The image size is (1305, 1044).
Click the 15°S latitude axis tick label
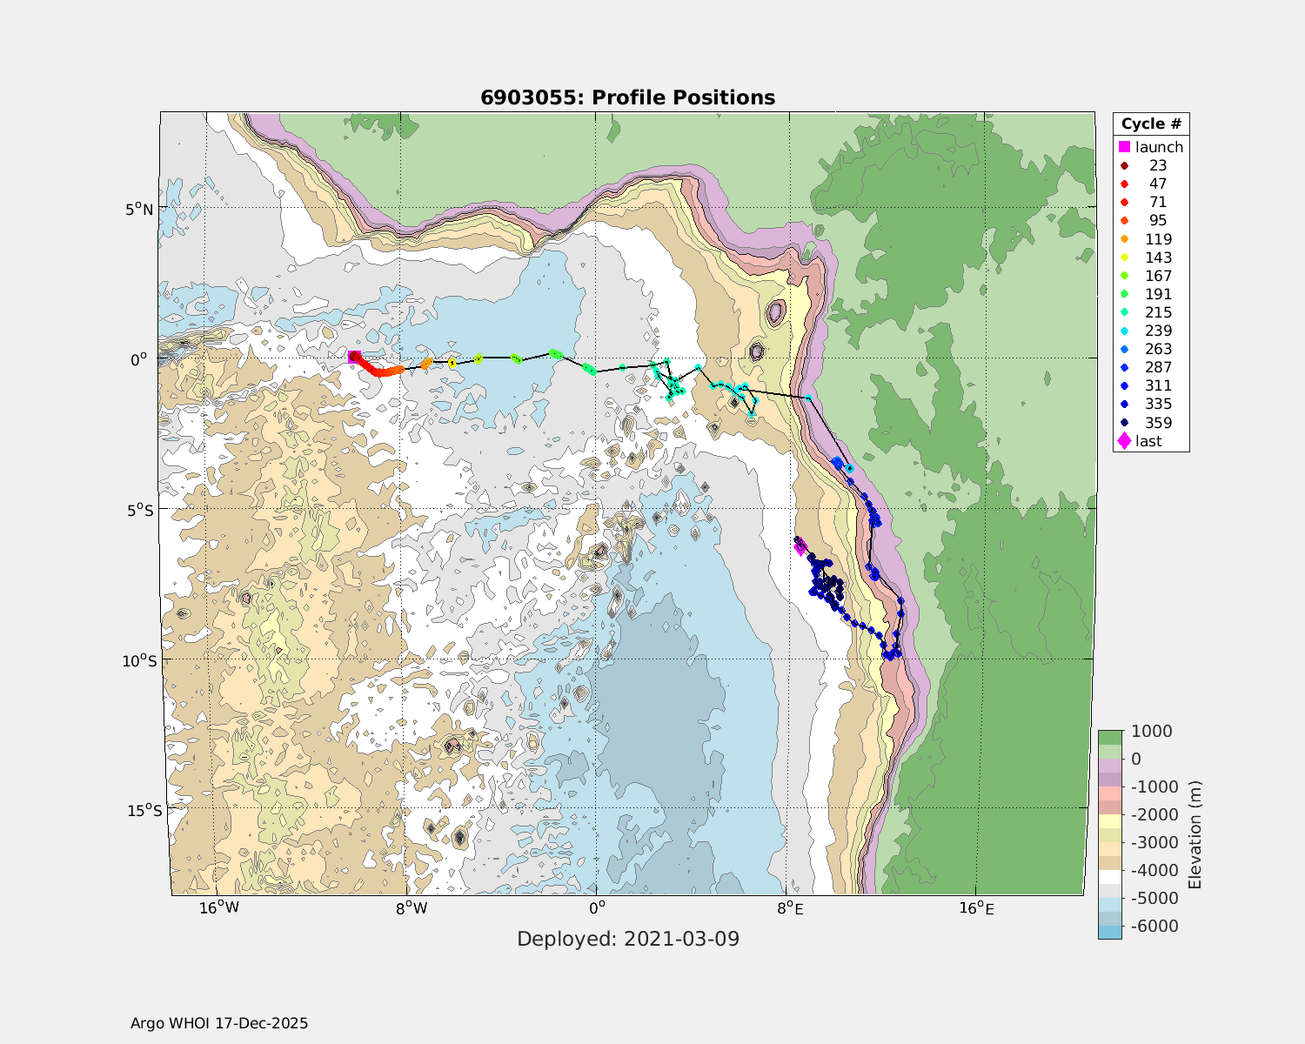click(x=144, y=811)
